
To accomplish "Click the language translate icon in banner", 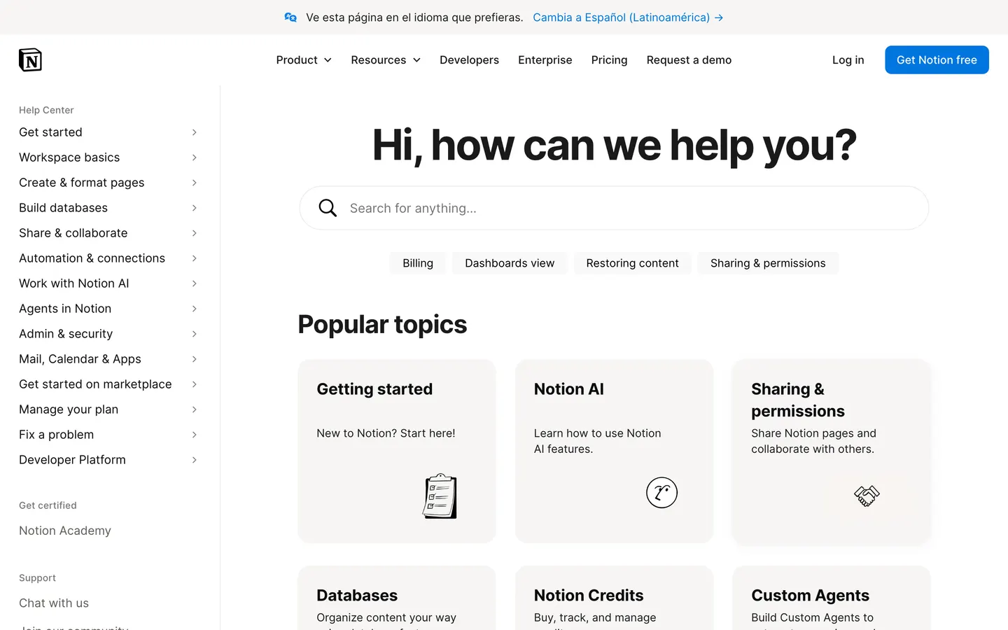I will tap(290, 17).
